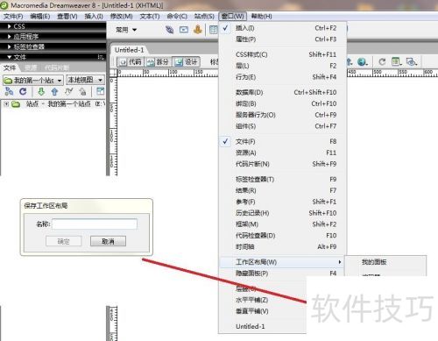Select Untitled-1 in the Window menu list
This screenshot has width=438, height=341.
click(263, 327)
